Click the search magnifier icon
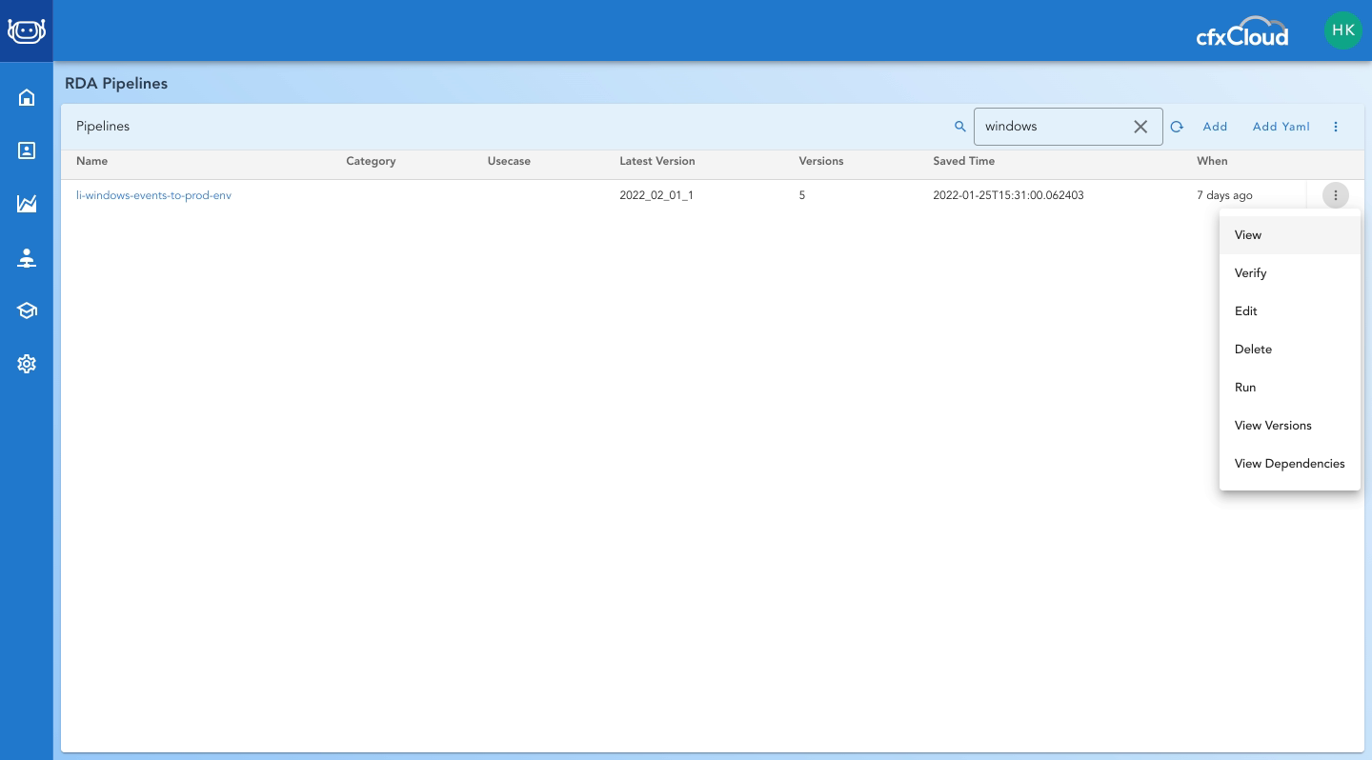1372x760 pixels. pos(960,127)
